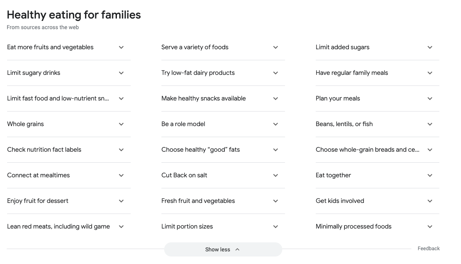The width and height of the screenshot is (461, 264).
Task: Click chevron beside 'Limit added sugars'
Action: pos(430,47)
